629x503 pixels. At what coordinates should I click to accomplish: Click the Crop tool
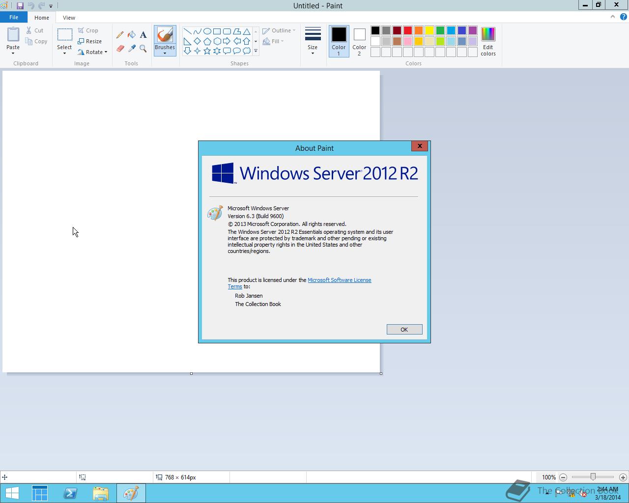point(88,30)
